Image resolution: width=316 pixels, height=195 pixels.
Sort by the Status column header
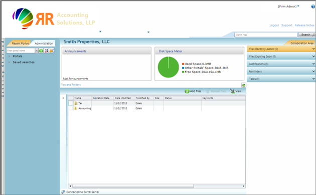pyautogui.click(x=183, y=98)
